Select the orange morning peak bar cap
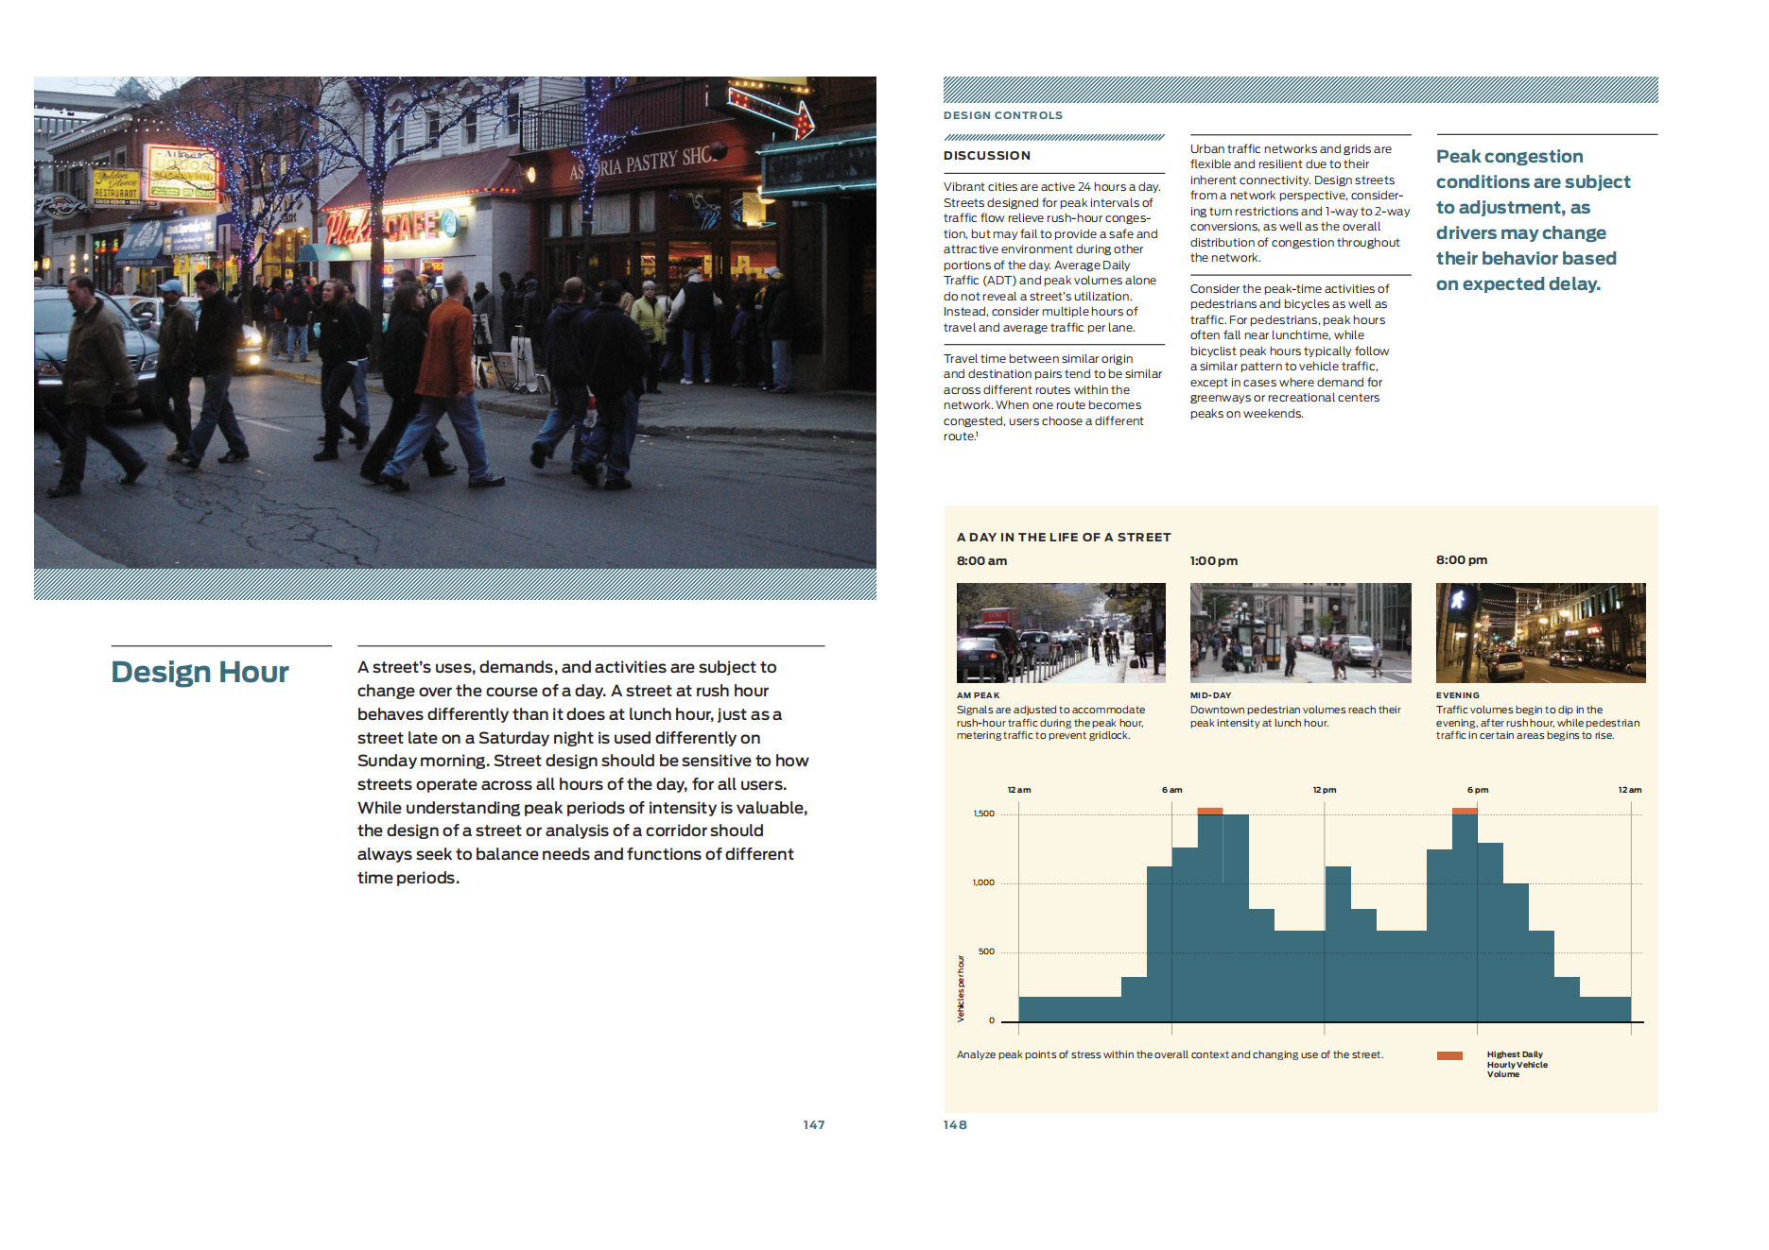Image resolution: width=1769 pixels, height=1250 pixels. [1209, 811]
